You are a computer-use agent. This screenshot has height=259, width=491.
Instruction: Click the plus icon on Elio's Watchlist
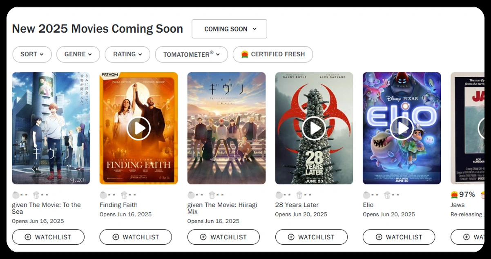379,237
